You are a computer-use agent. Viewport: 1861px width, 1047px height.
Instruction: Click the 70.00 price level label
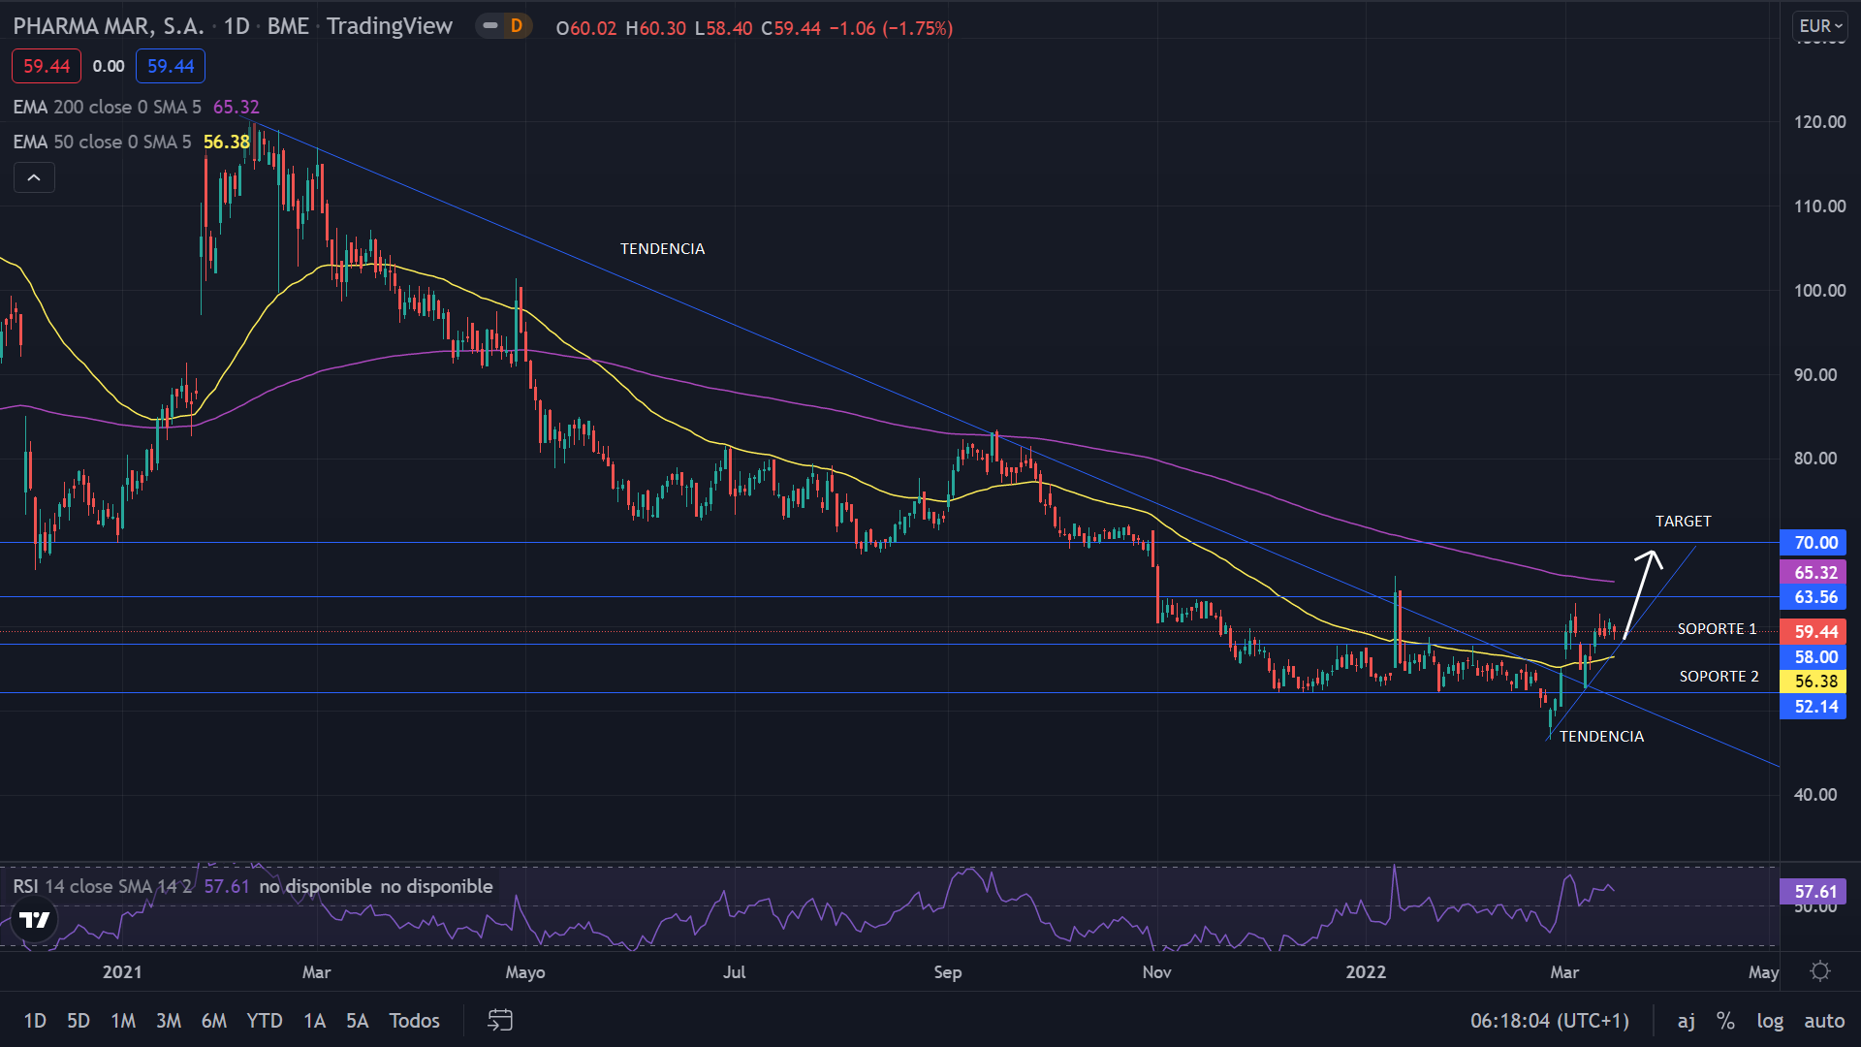coord(1814,543)
